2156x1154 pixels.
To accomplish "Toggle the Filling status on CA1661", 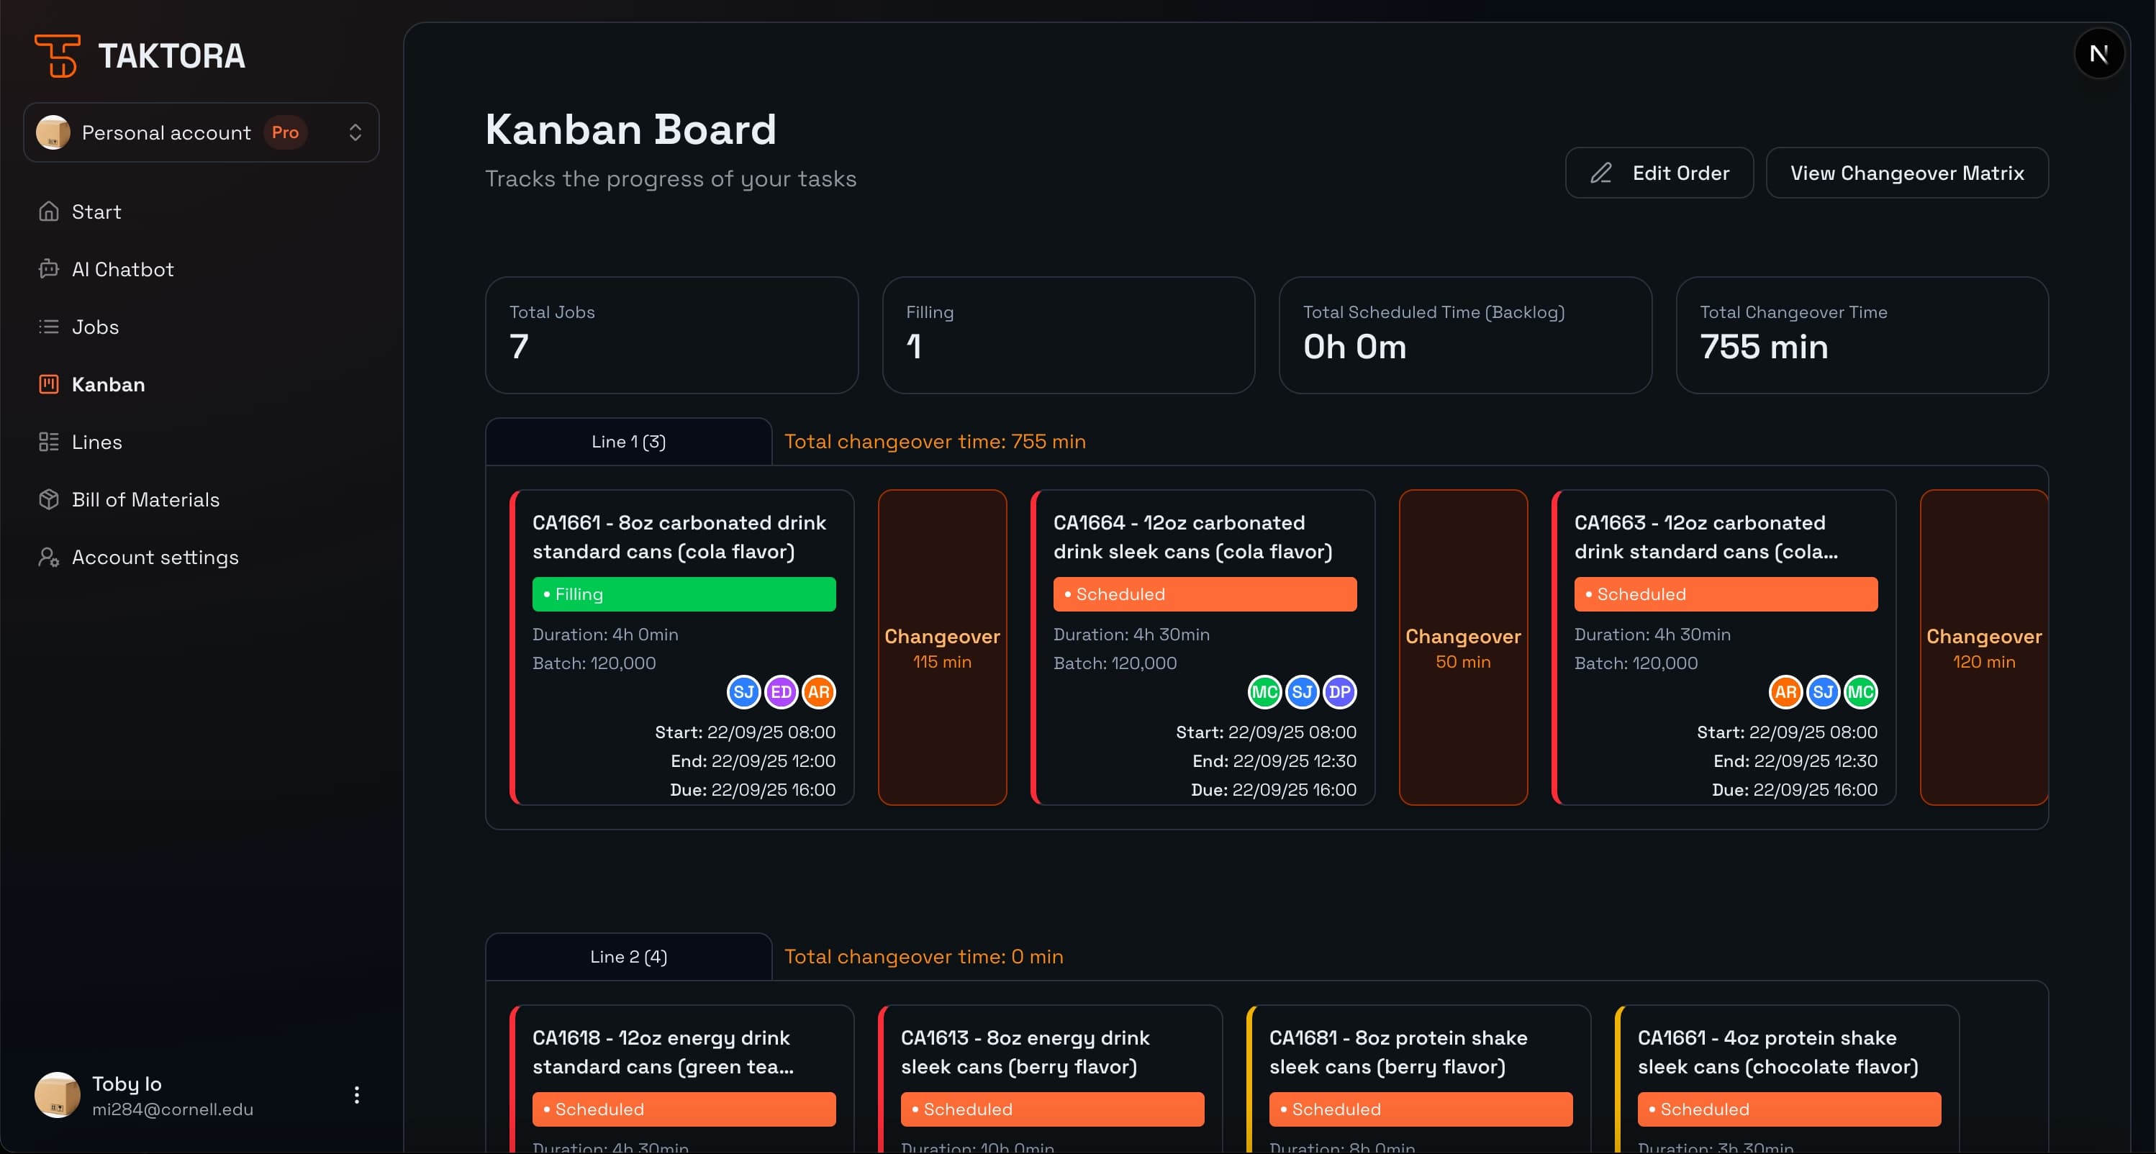I will 684,594.
